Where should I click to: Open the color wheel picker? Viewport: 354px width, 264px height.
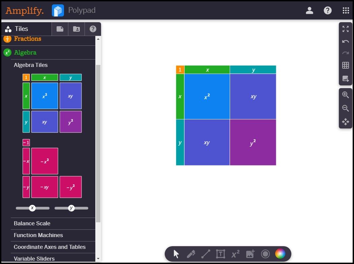click(x=280, y=254)
